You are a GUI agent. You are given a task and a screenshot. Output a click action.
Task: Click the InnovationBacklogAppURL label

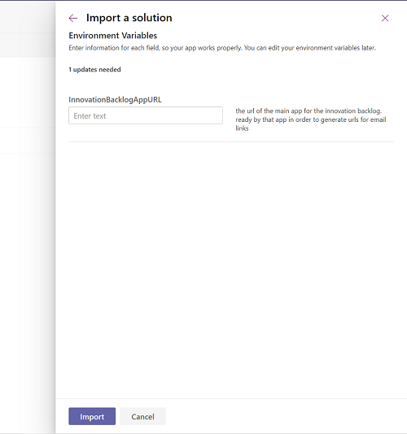tap(115, 100)
